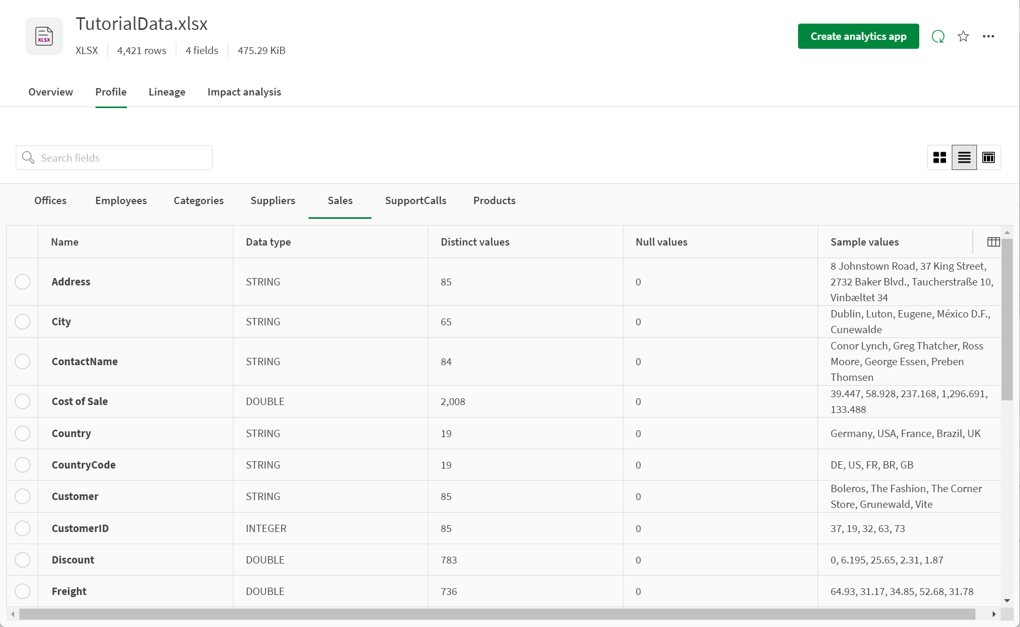This screenshot has width=1020, height=627.
Task: Click the table view icon
Action: pos(988,157)
